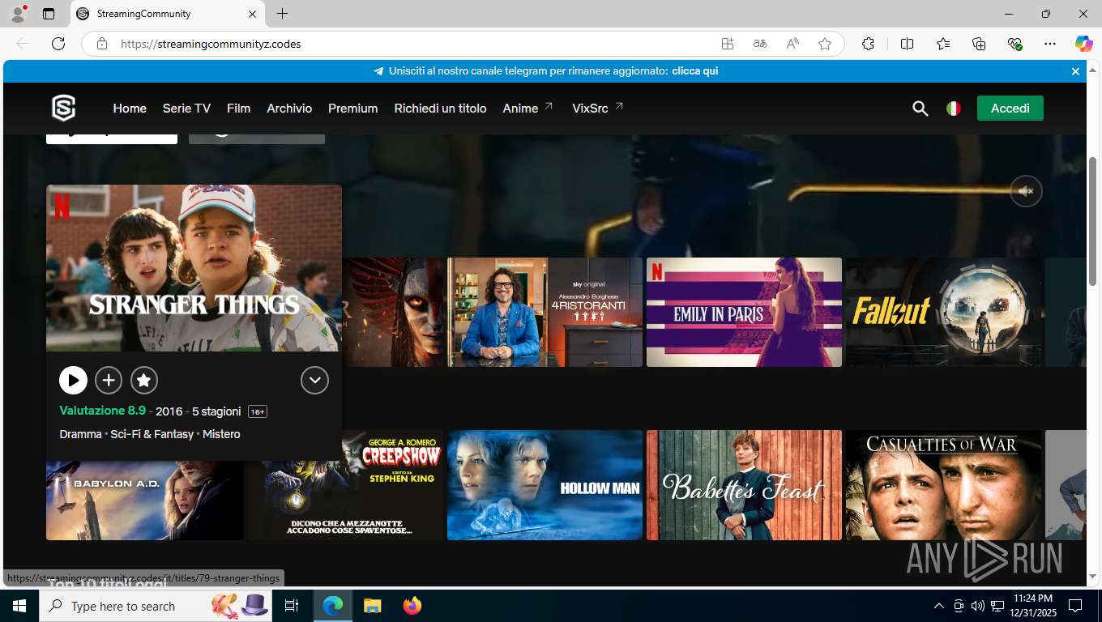1102x622 pixels.
Task: Click the Valutazione 8.9 rating text
Action: [102, 411]
